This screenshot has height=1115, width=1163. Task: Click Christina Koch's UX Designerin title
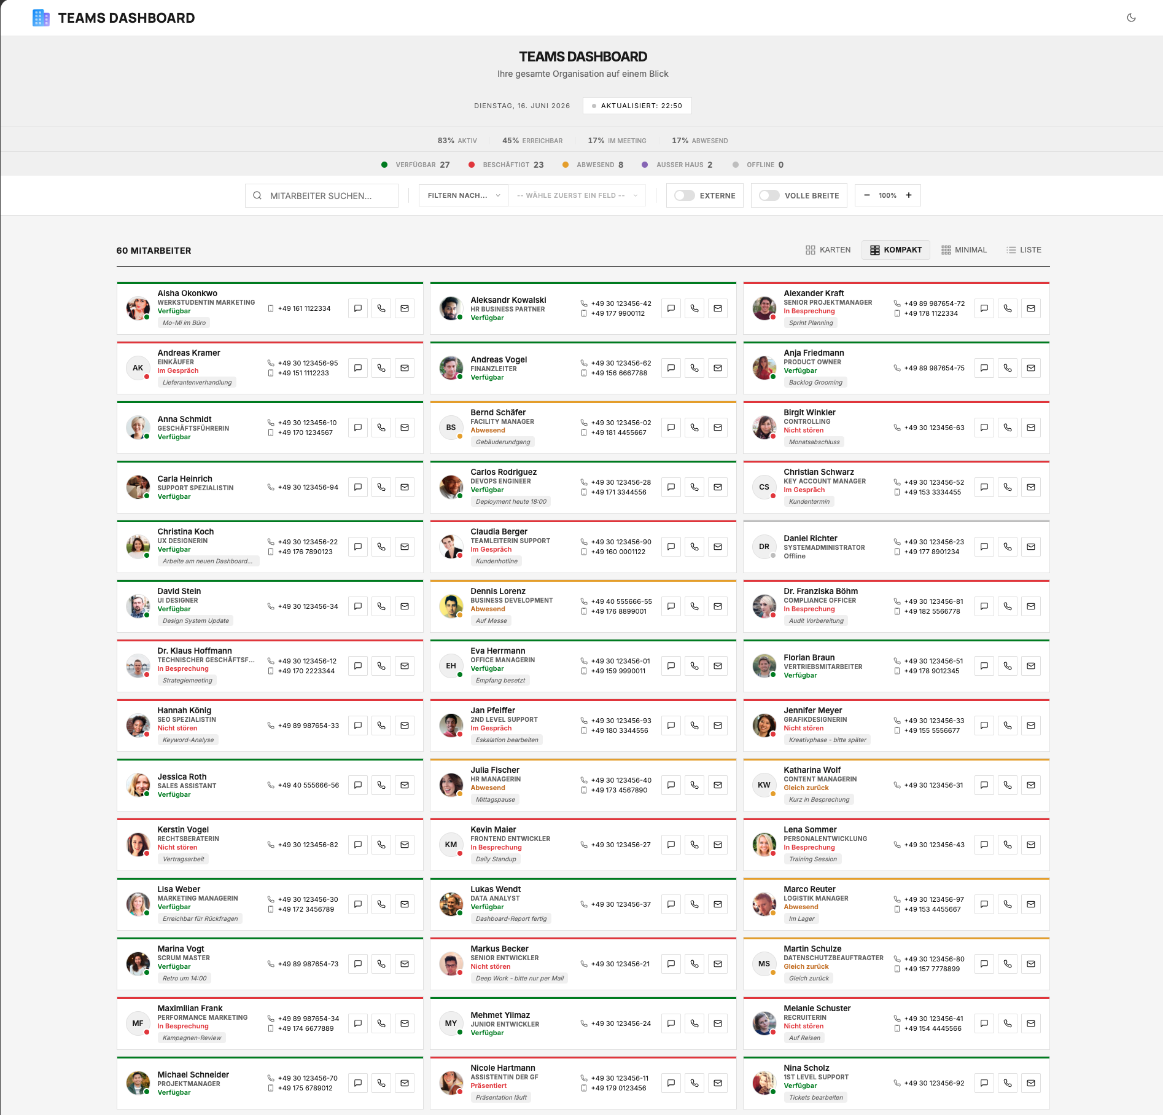coord(182,541)
